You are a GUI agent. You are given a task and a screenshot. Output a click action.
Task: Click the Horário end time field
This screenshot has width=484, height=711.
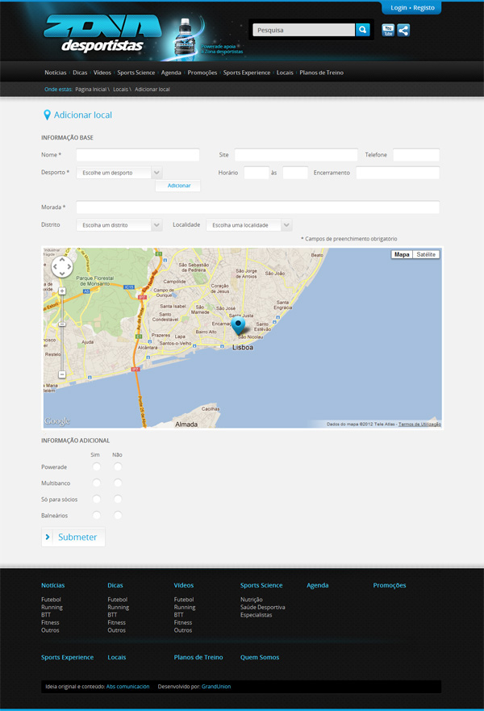tap(295, 173)
